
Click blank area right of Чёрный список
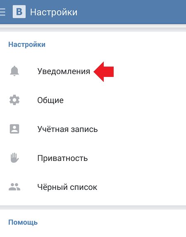141,187
